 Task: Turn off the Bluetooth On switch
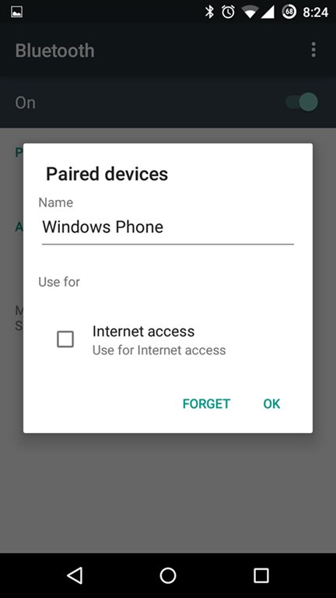[x=302, y=102]
